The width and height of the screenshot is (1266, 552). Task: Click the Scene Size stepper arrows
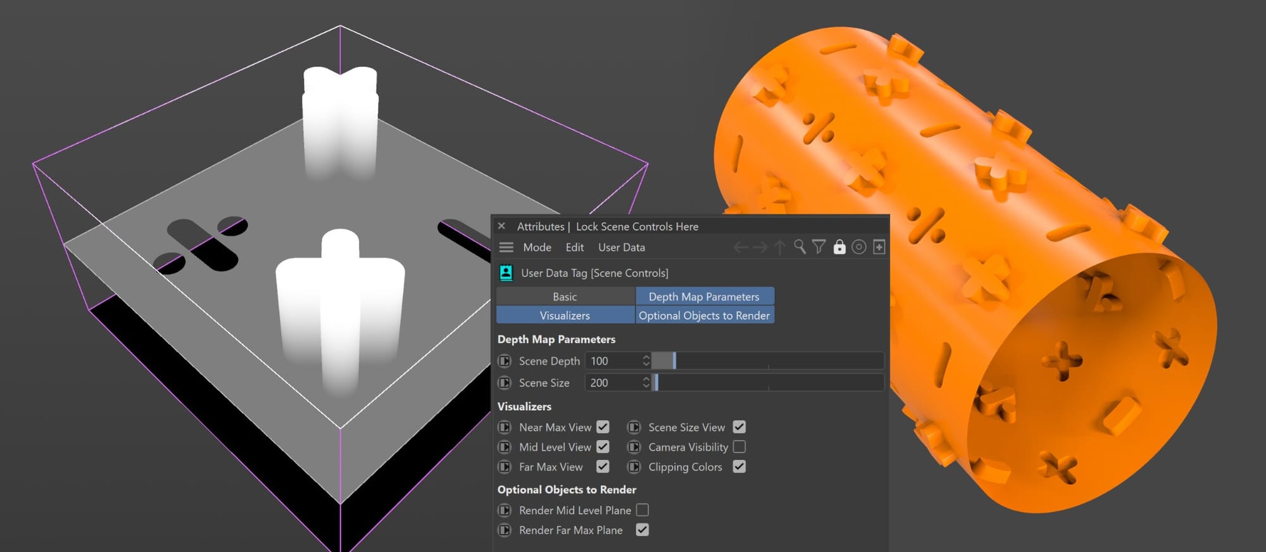(x=646, y=383)
